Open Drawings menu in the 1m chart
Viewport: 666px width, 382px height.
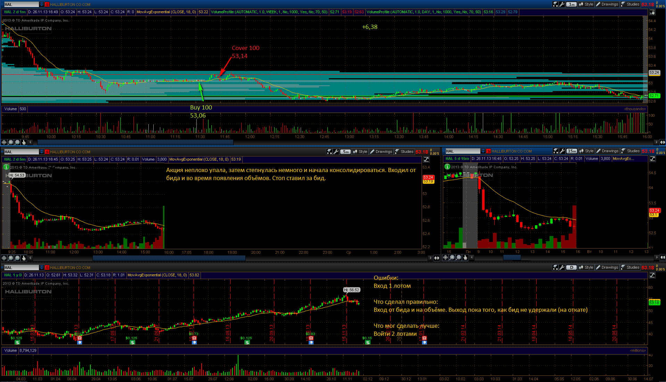click(x=607, y=5)
